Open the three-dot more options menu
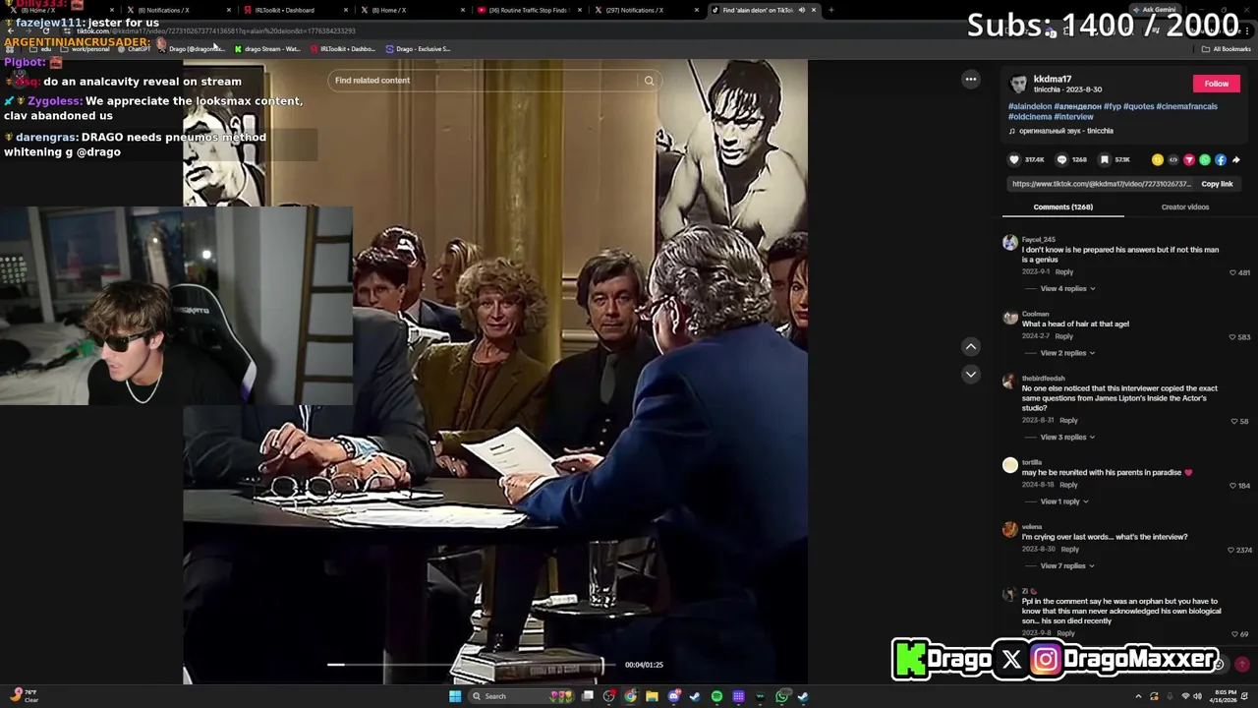This screenshot has width=1258, height=708. (x=971, y=80)
